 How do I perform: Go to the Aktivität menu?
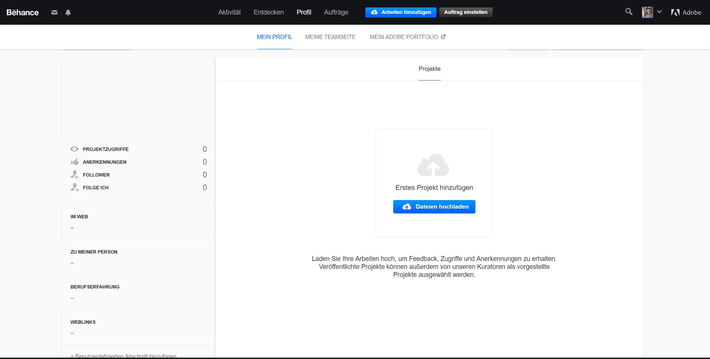[229, 12]
